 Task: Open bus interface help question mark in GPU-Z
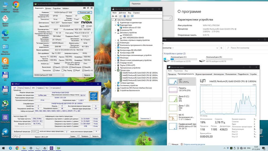tap(91, 33)
